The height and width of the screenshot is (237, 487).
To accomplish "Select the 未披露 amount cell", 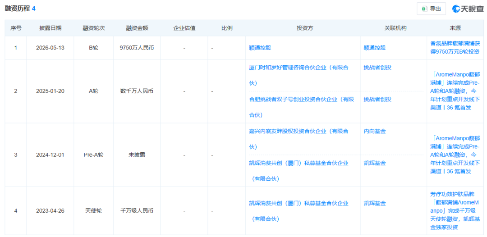I will tap(137, 155).
